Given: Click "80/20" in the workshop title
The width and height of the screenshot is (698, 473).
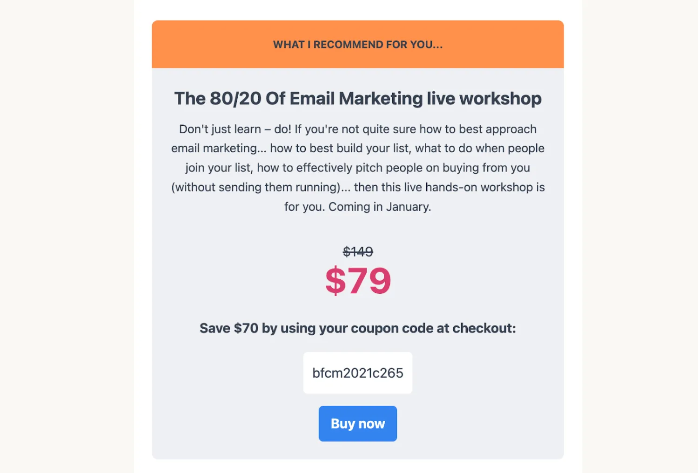Looking at the screenshot, I should [235, 99].
